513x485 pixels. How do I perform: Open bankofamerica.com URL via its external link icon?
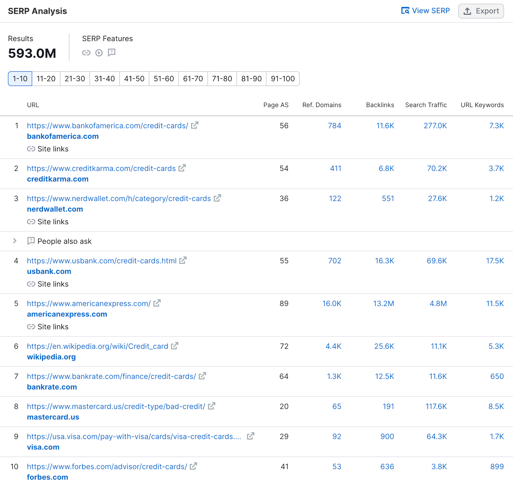194,126
